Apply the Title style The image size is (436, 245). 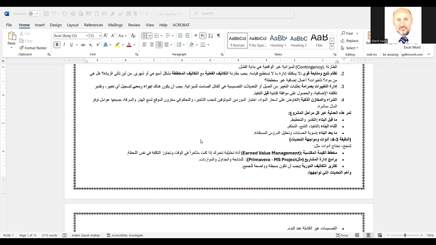pyautogui.click(x=319, y=41)
